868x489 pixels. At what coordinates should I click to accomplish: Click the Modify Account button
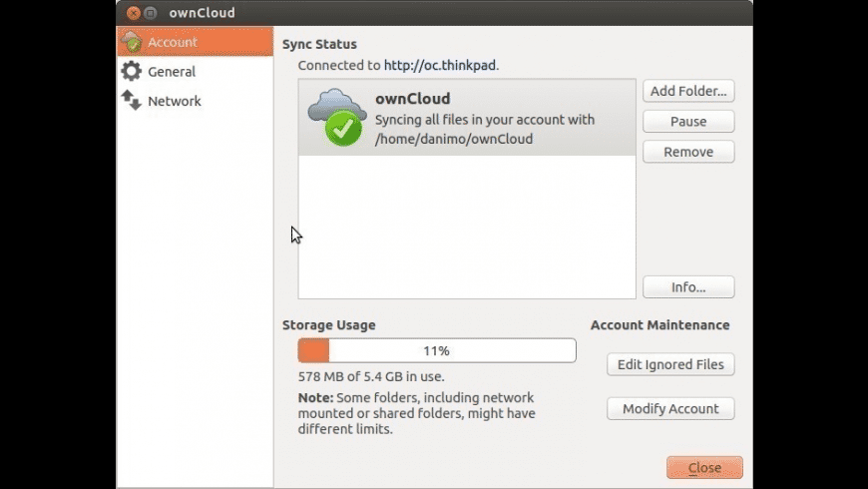pos(670,409)
